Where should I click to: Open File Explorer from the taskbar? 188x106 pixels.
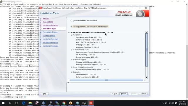pos(30,103)
